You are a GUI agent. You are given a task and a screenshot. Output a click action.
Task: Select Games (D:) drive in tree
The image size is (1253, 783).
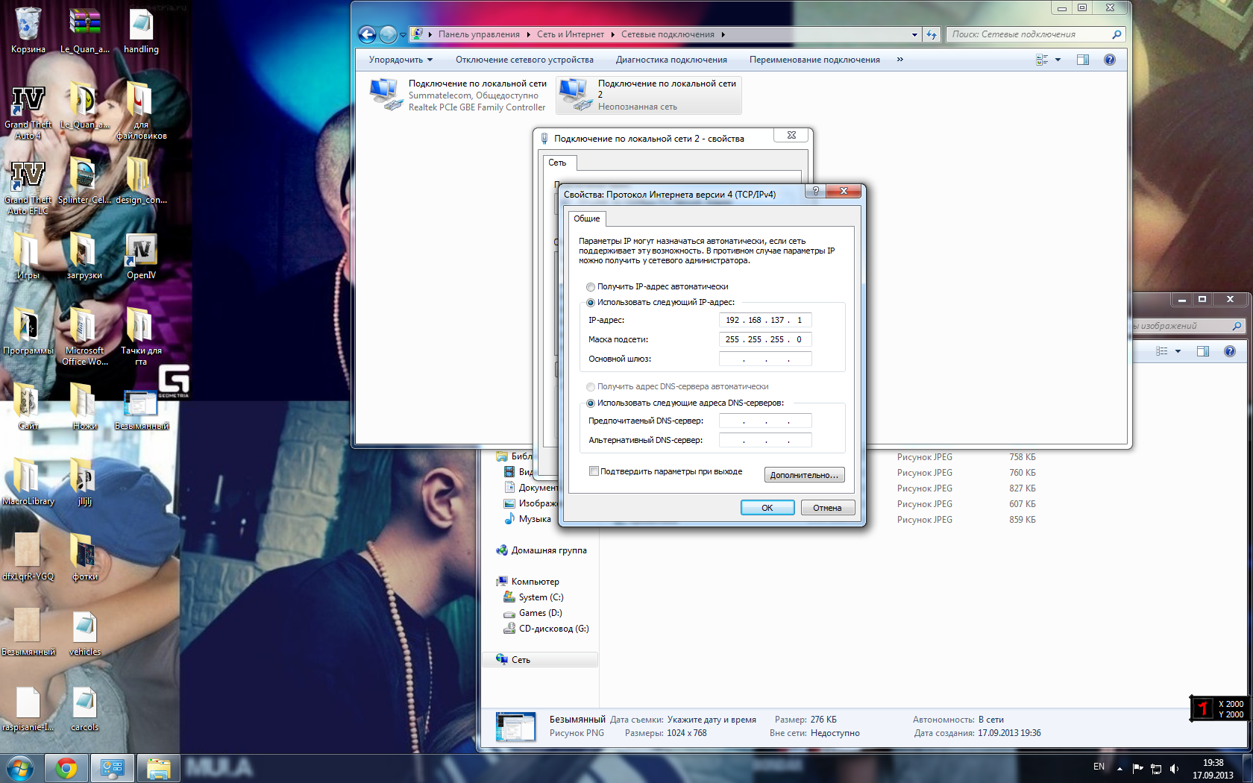pos(533,613)
